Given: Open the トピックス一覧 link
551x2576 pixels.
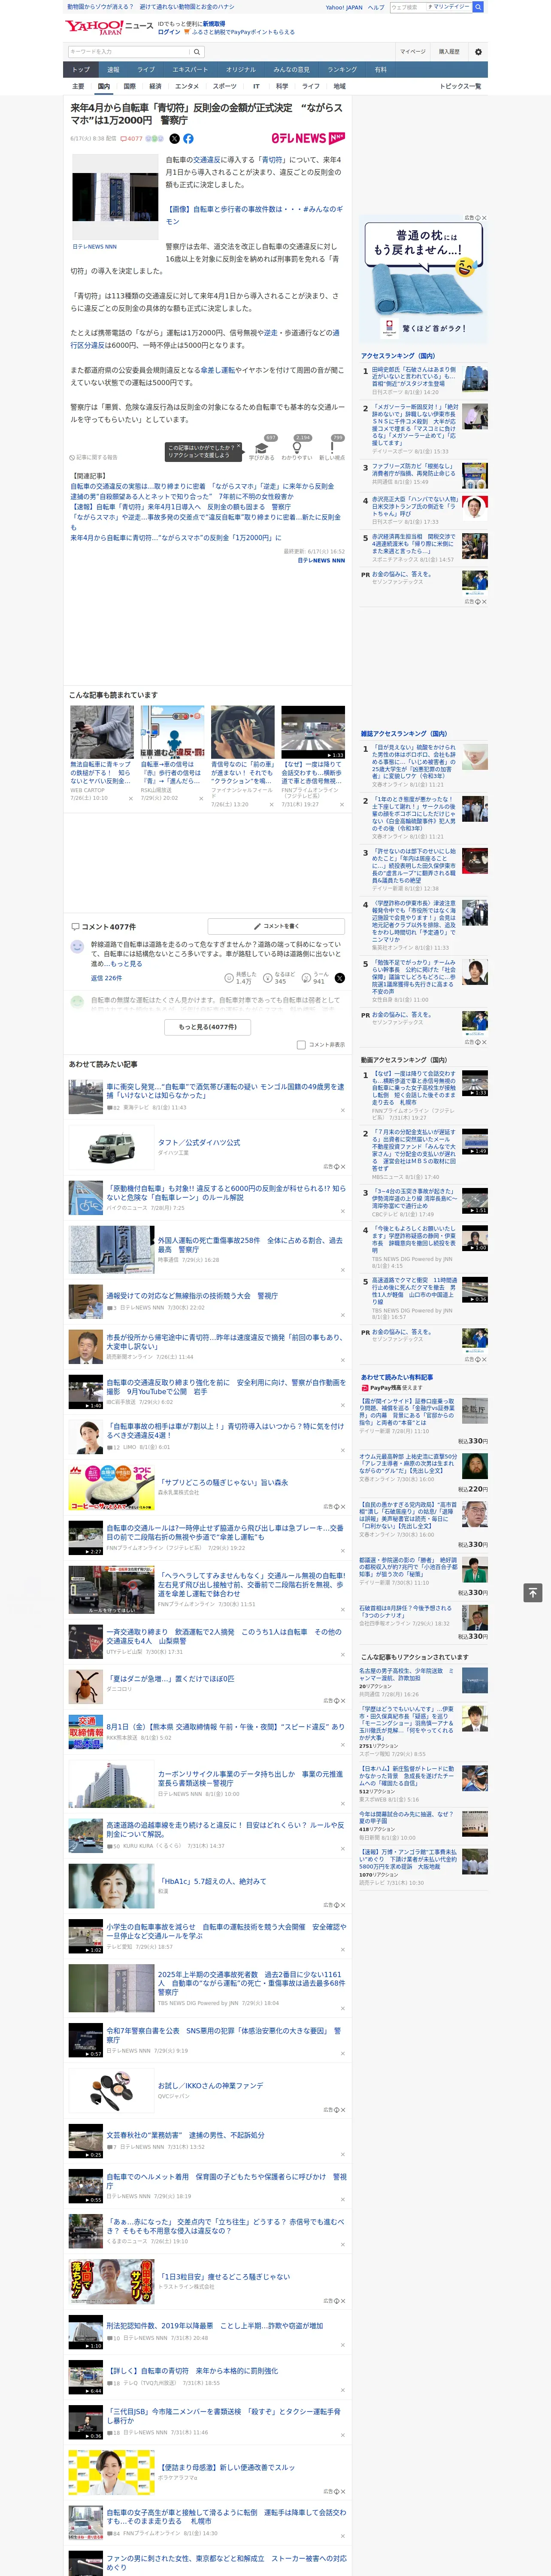Looking at the screenshot, I should coord(460,86).
